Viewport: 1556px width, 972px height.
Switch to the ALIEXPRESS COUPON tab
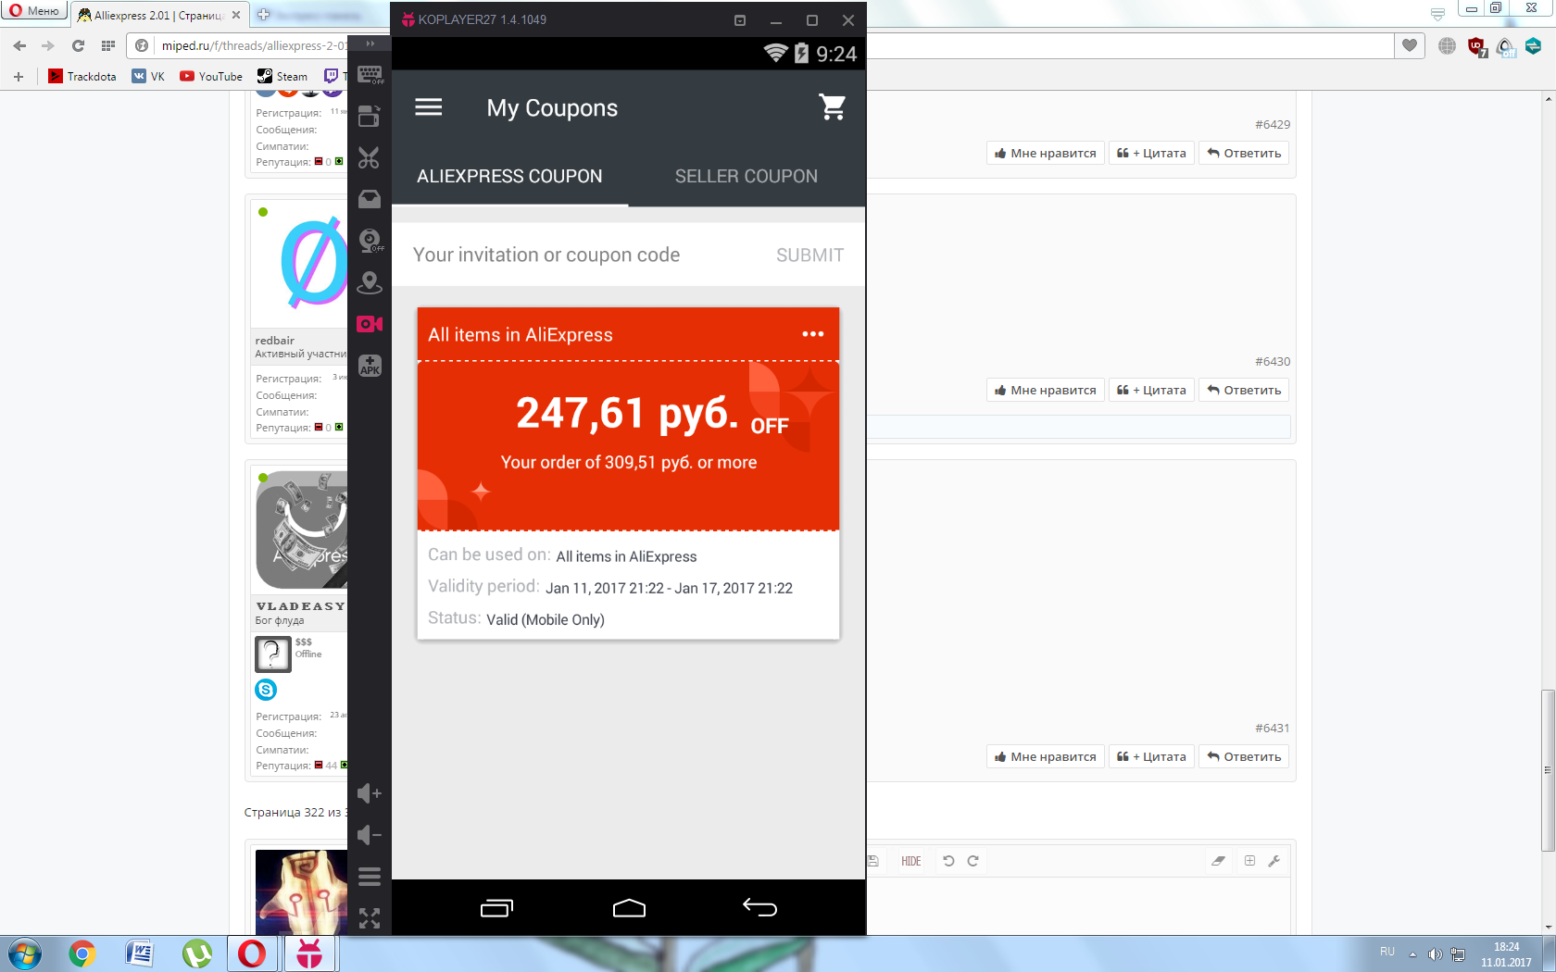pyautogui.click(x=509, y=176)
